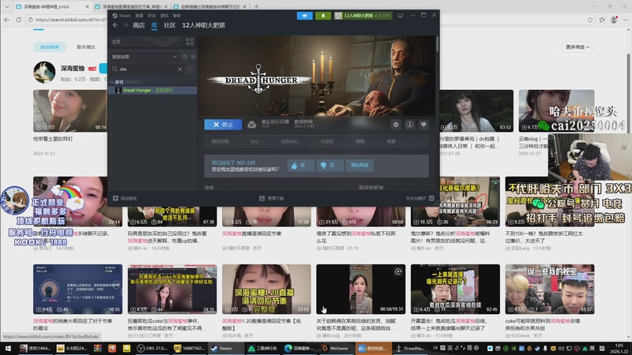Switch to DreadHunger game in taskbar
Screen dimensions: 632x355
409,349
